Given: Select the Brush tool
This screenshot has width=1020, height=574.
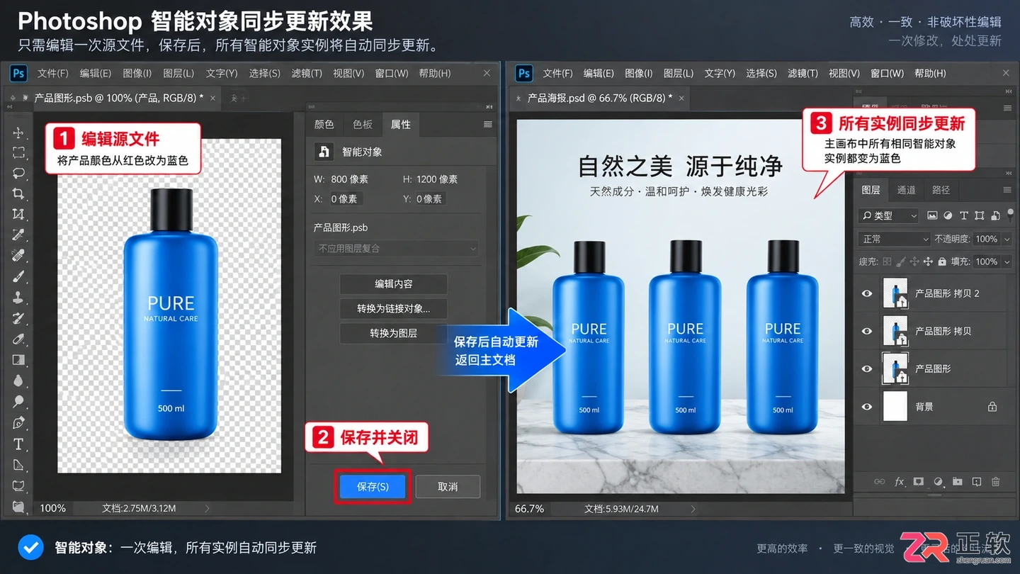Looking at the screenshot, I should [x=18, y=276].
